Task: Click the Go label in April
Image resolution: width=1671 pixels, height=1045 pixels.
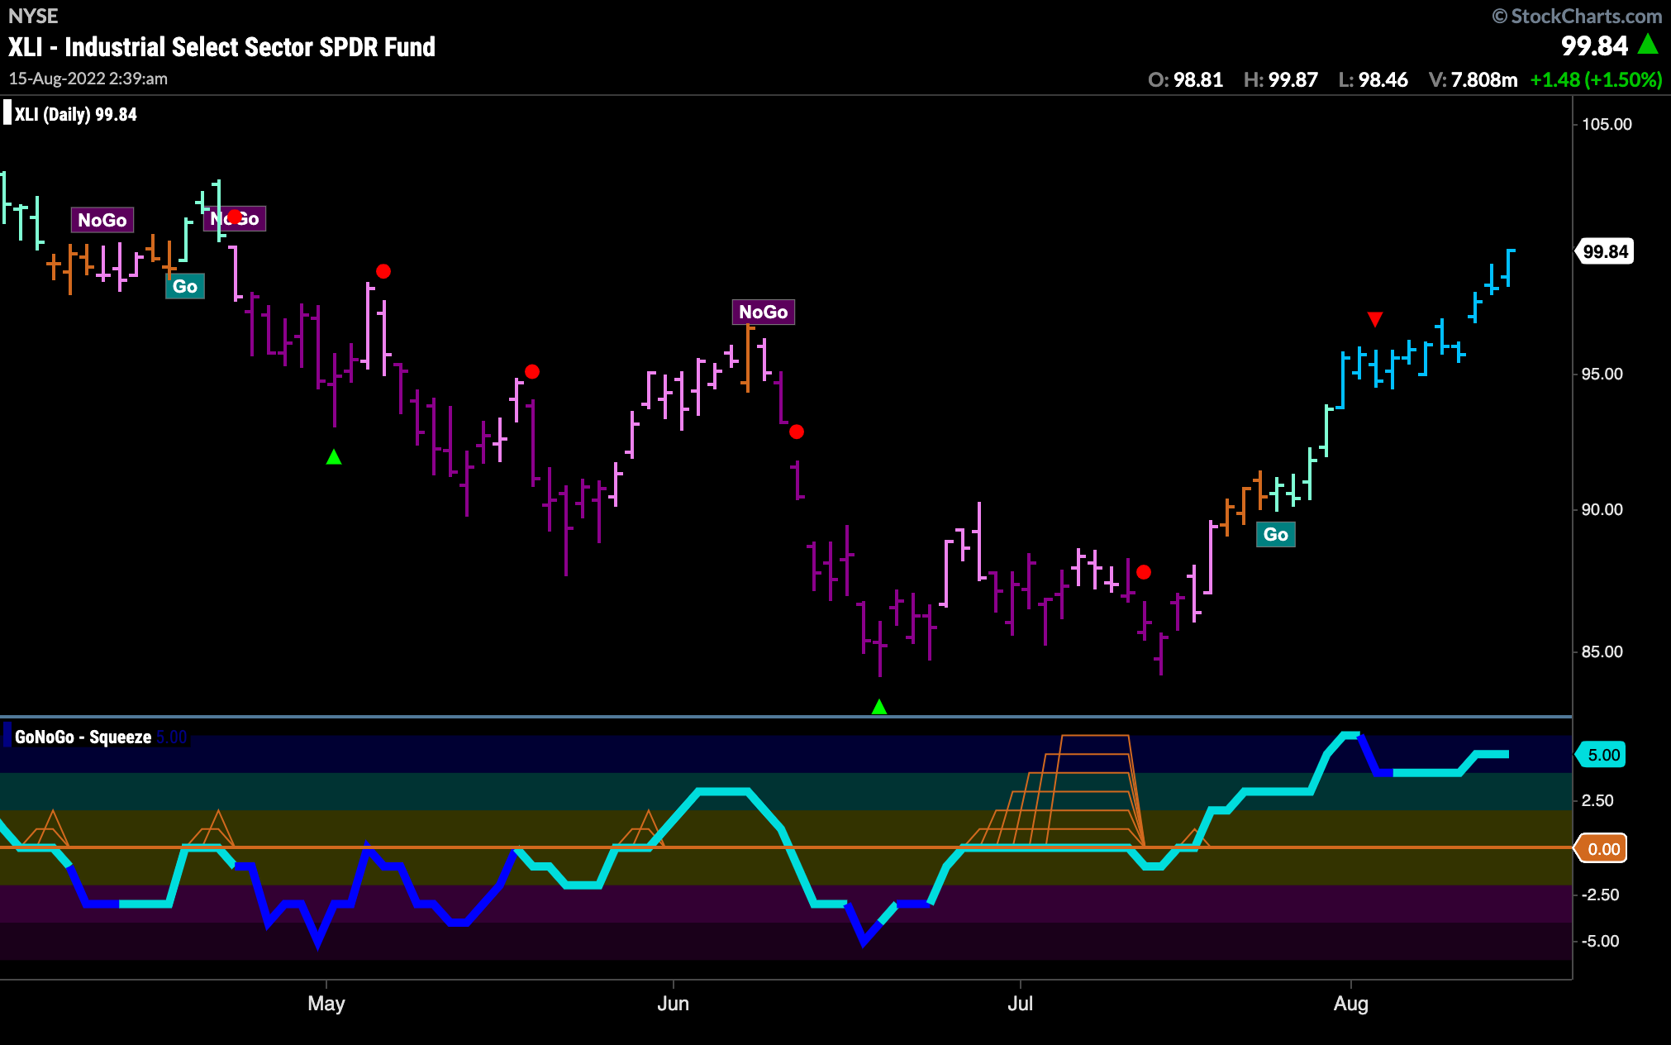Action: [x=185, y=286]
